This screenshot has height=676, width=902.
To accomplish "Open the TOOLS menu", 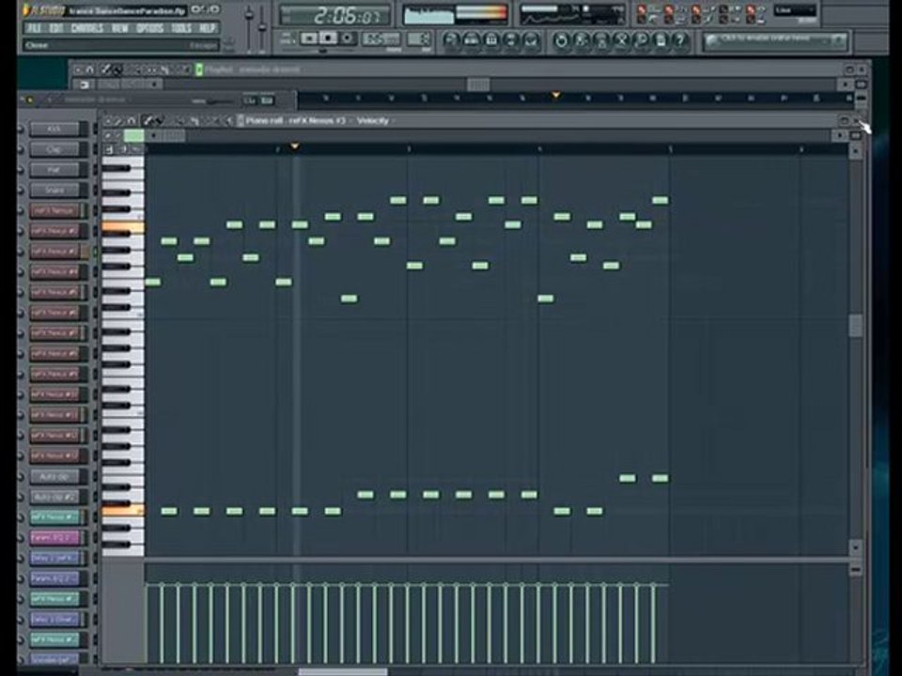I will 181,28.
